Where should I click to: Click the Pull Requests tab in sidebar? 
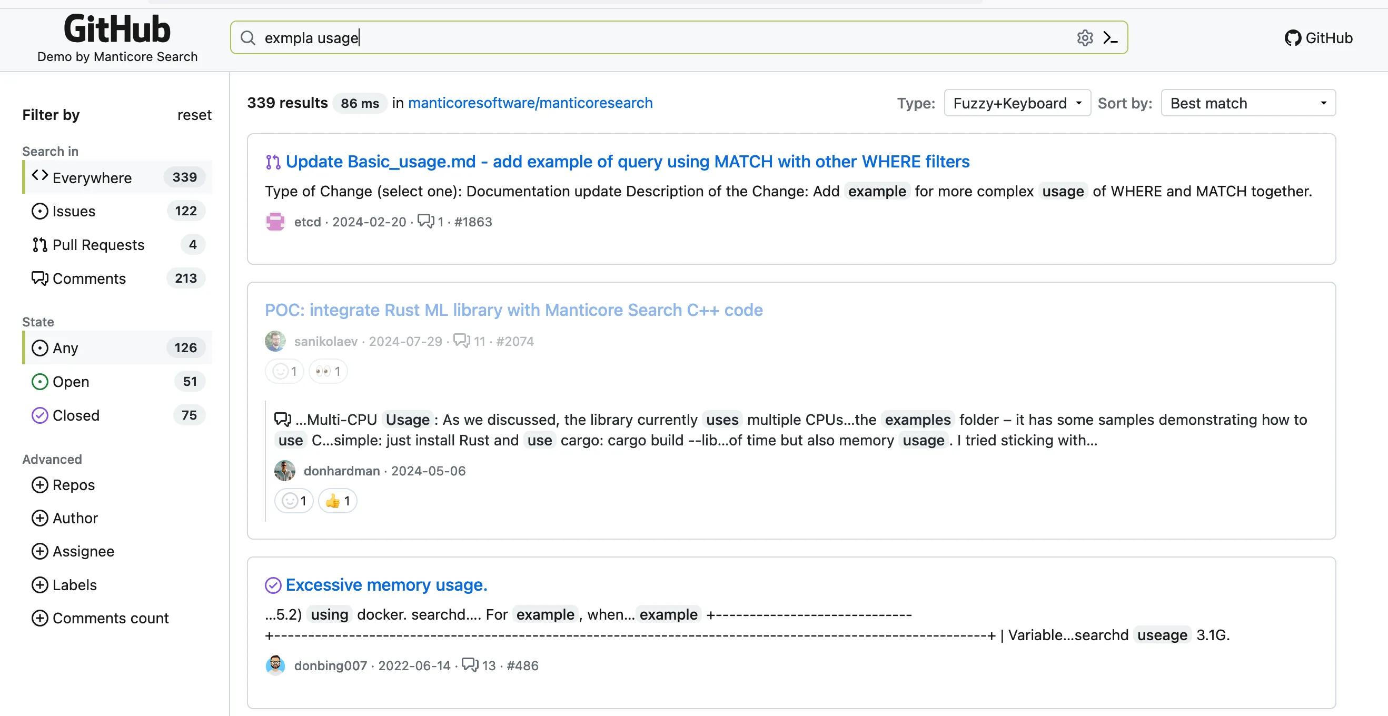[x=98, y=245]
